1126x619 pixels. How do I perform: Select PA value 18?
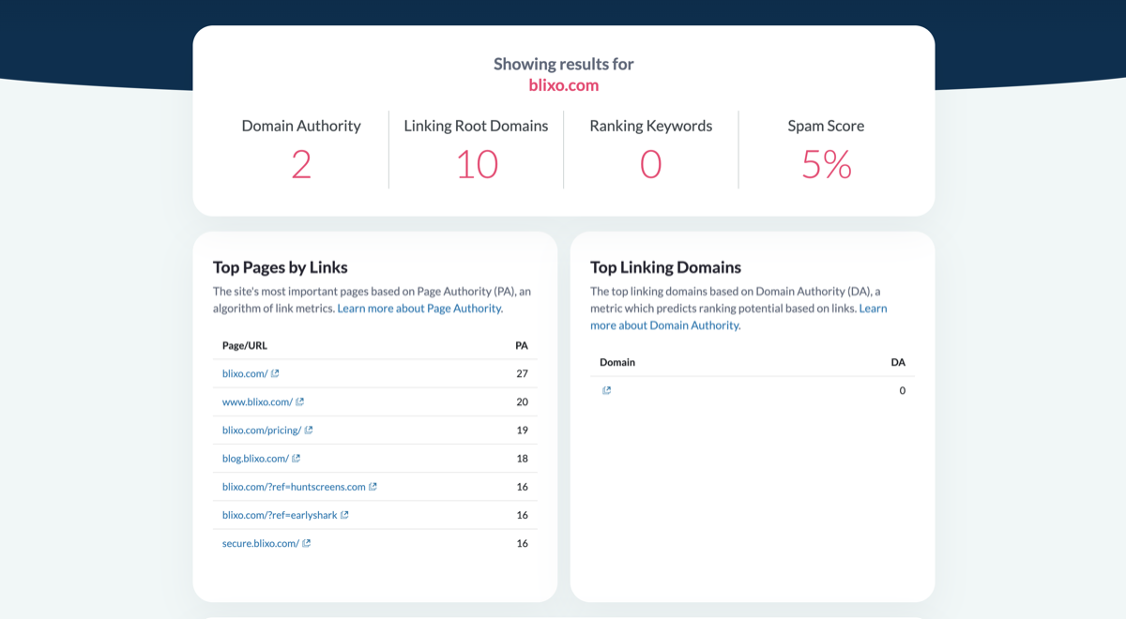pyautogui.click(x=522, y=458)
